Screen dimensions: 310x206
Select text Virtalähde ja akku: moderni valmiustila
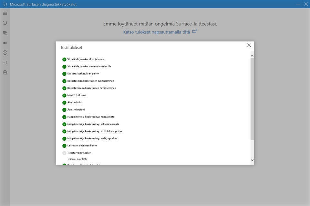pyautogui.click(x=89, y=66)
